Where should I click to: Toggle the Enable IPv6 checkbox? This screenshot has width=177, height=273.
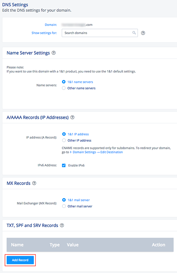(64, 165)
